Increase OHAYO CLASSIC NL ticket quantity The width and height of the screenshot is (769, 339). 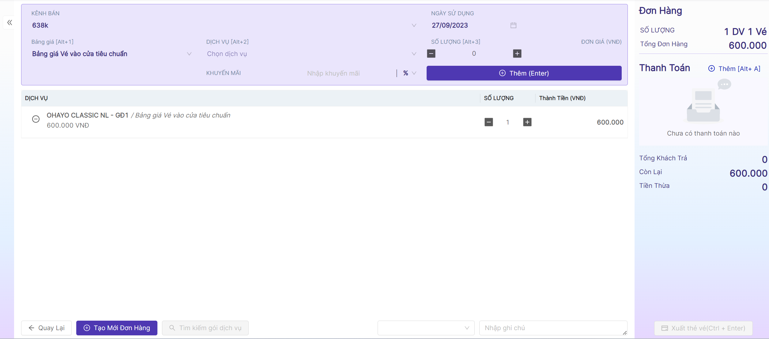[527, 122]
